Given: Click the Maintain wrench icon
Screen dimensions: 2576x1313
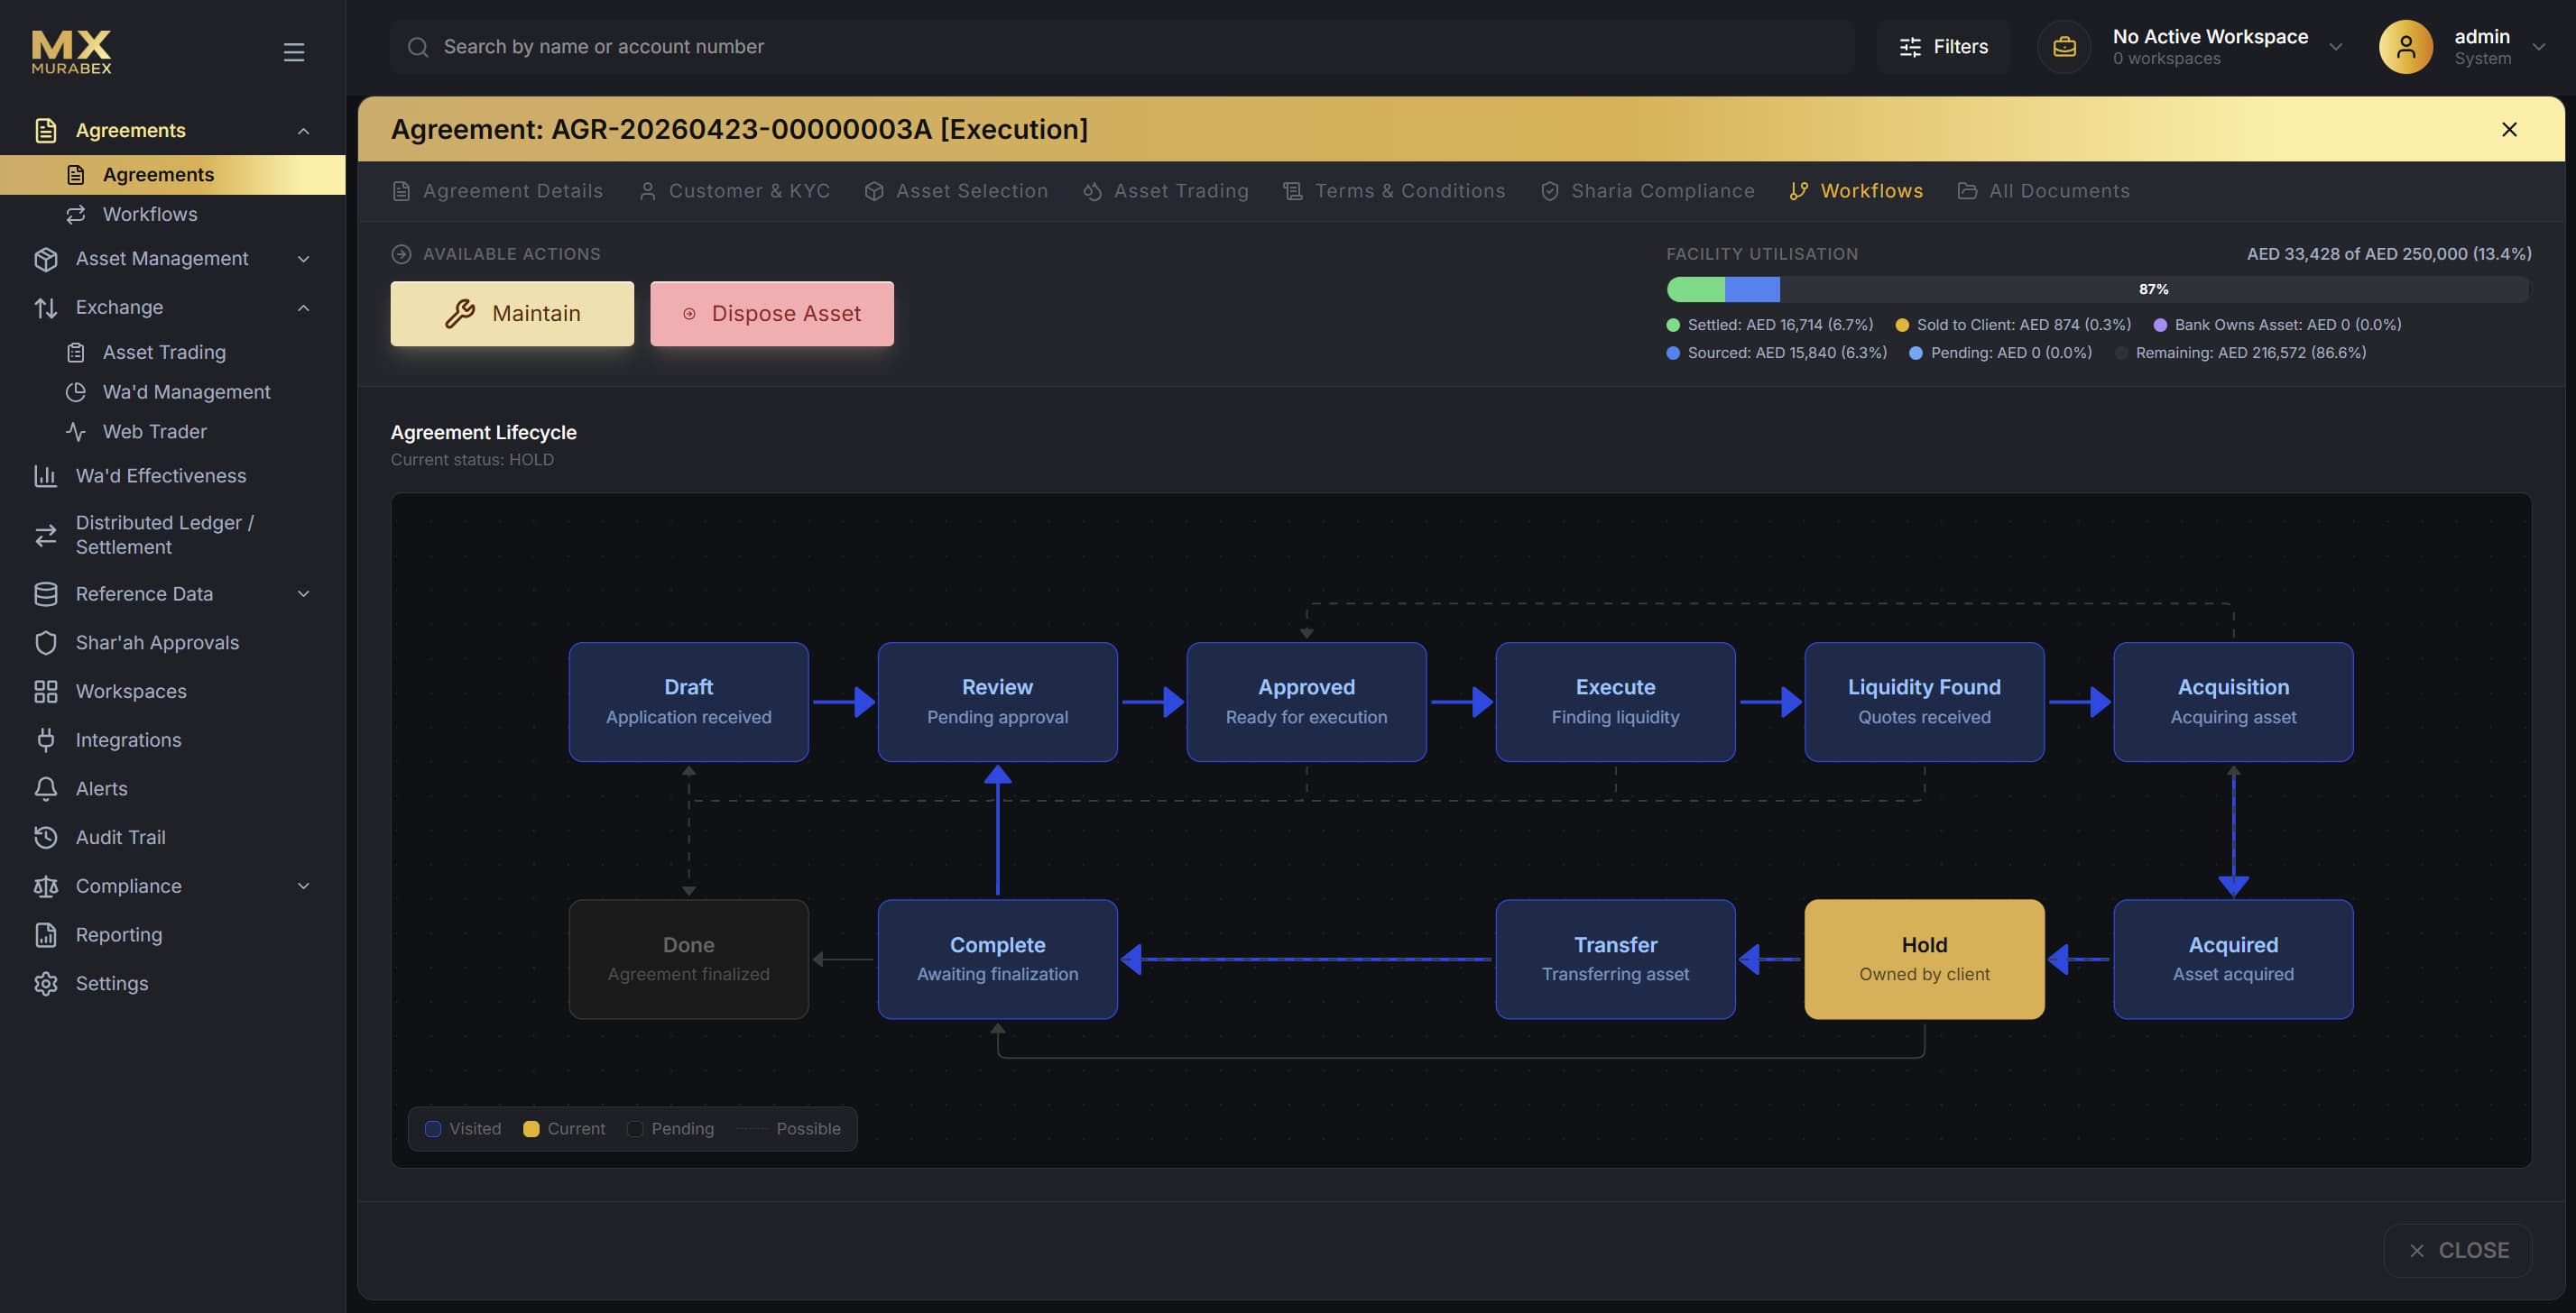Looking at the screenshot, I should [x=460, y=314].
